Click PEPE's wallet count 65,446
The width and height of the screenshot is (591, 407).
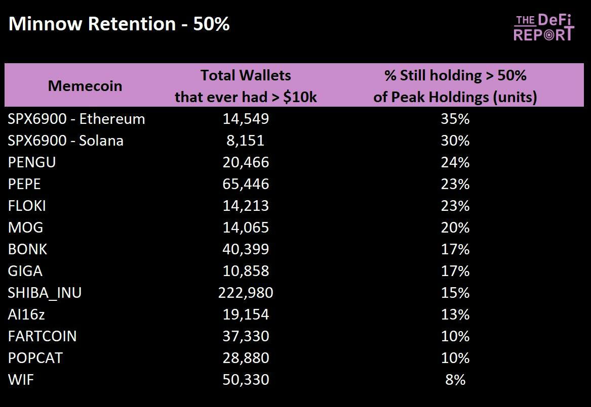coord(246,184)
